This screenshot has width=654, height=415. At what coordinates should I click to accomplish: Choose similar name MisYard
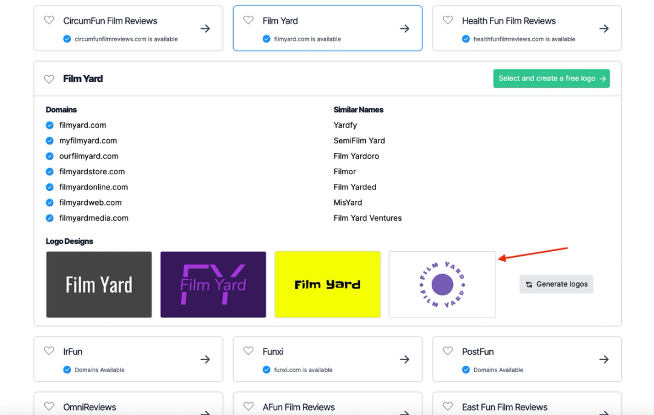click(x=348, y=203)
